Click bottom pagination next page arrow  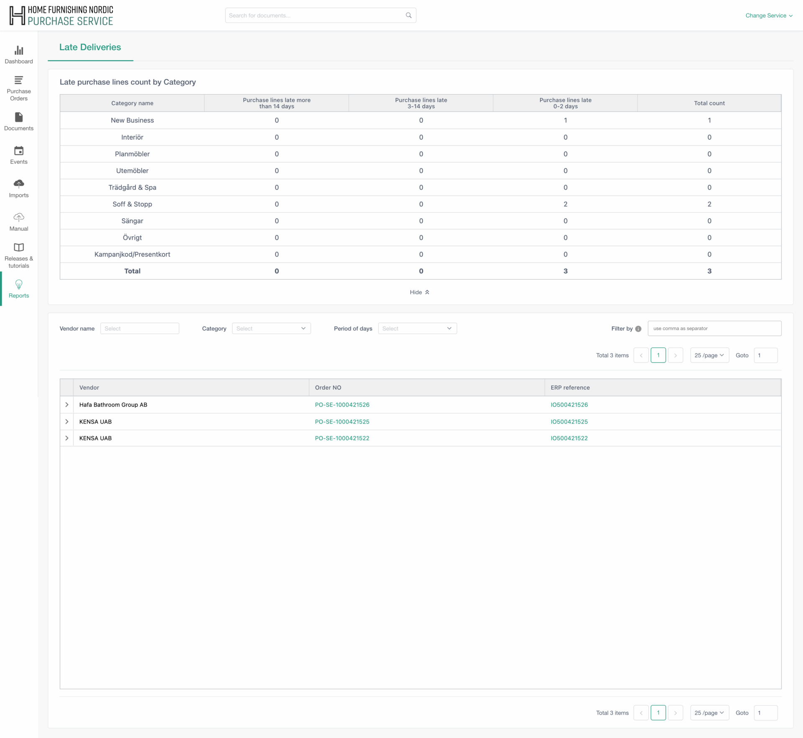(675, 713)
